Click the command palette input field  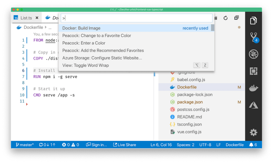click(x=136, y=18)
